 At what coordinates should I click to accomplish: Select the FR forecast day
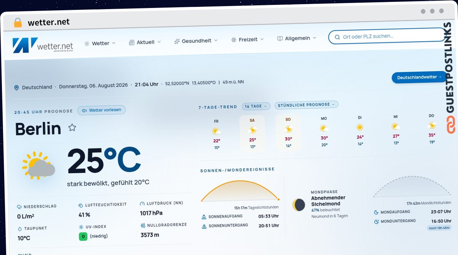pos(217,134)
